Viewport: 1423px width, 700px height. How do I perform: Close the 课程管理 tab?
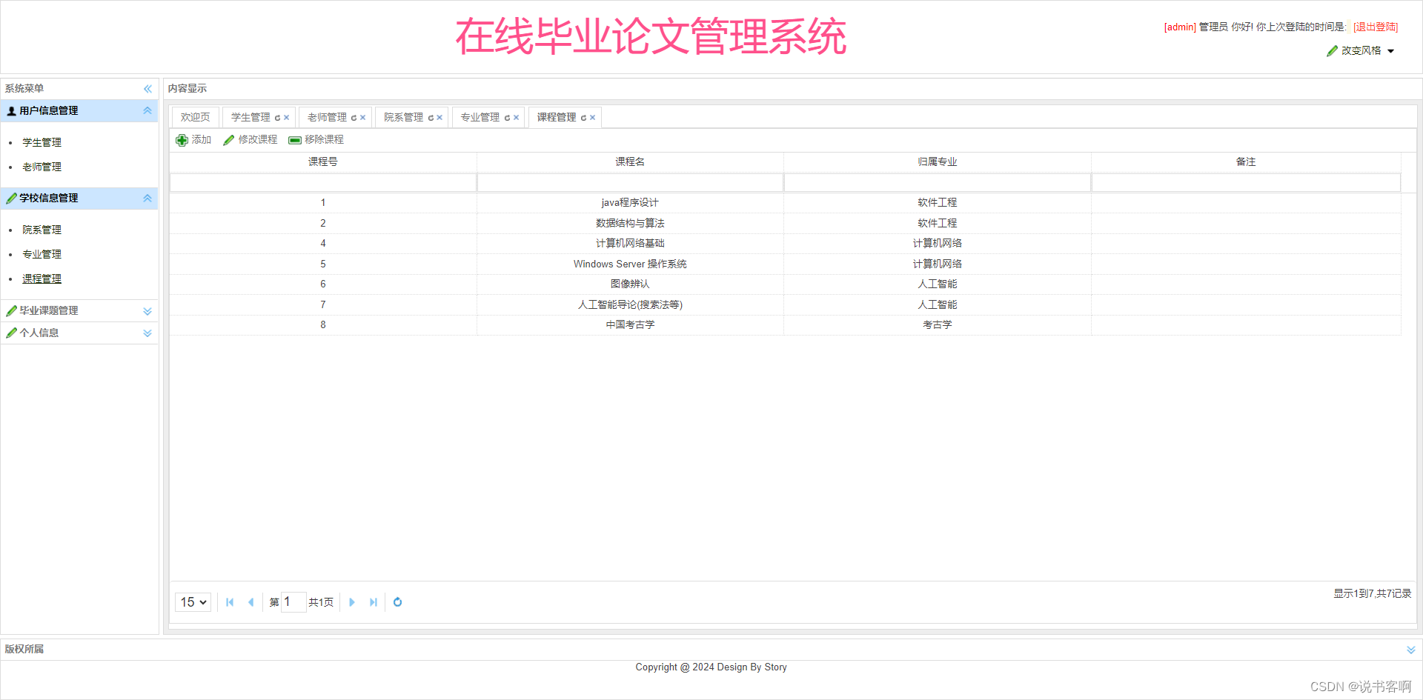pos(593,118)
